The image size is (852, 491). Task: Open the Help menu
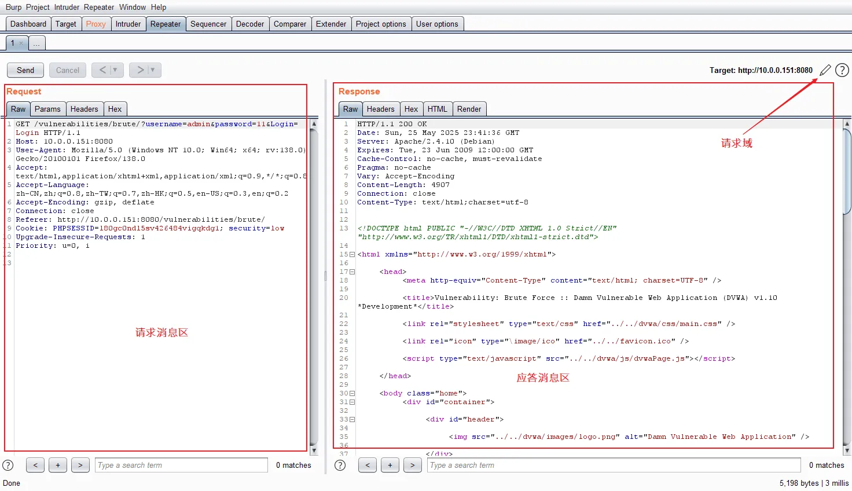point(159,7)
